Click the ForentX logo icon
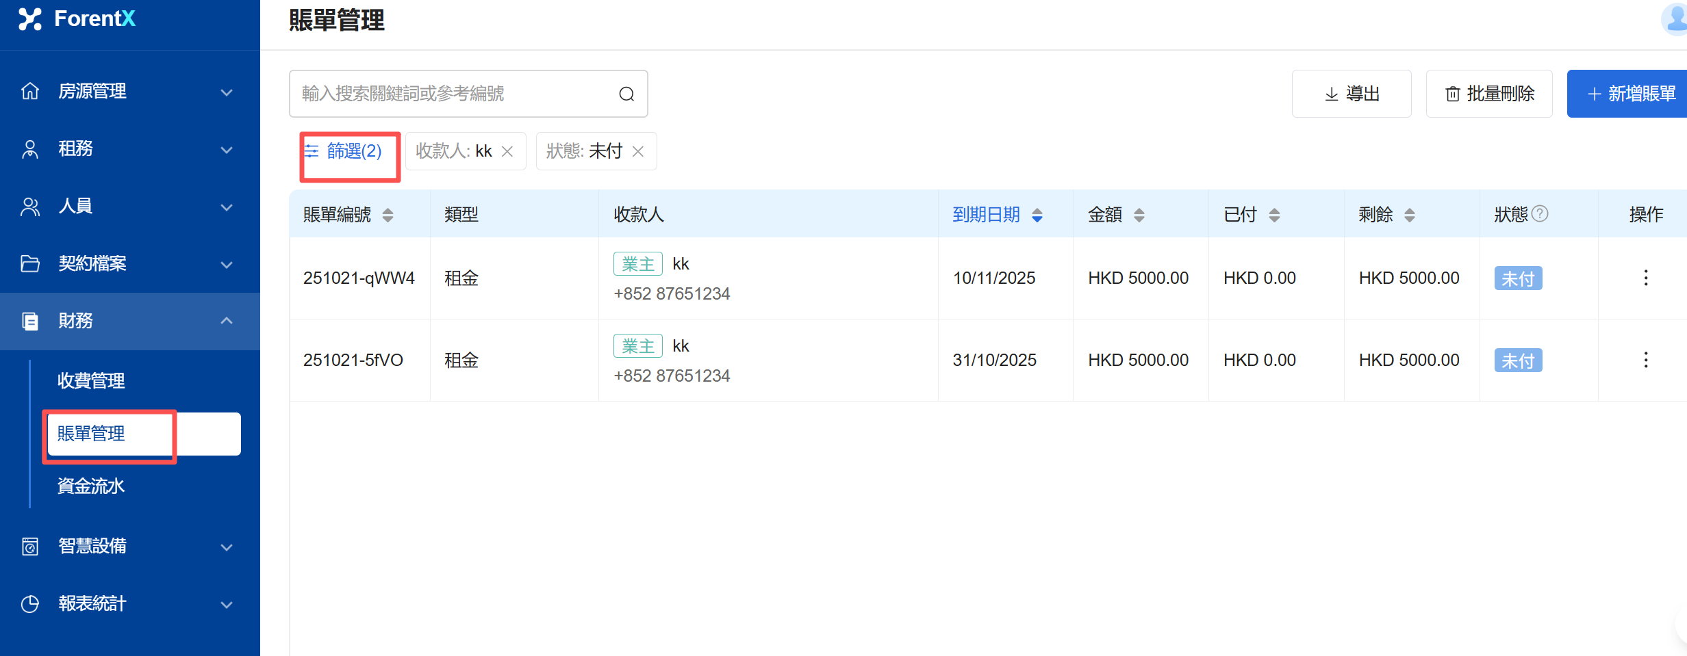The width and height of the screenshot is (1687, 656). 30,19
